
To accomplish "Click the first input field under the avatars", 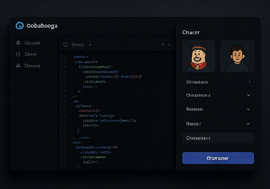I will [x=218, y=82].
